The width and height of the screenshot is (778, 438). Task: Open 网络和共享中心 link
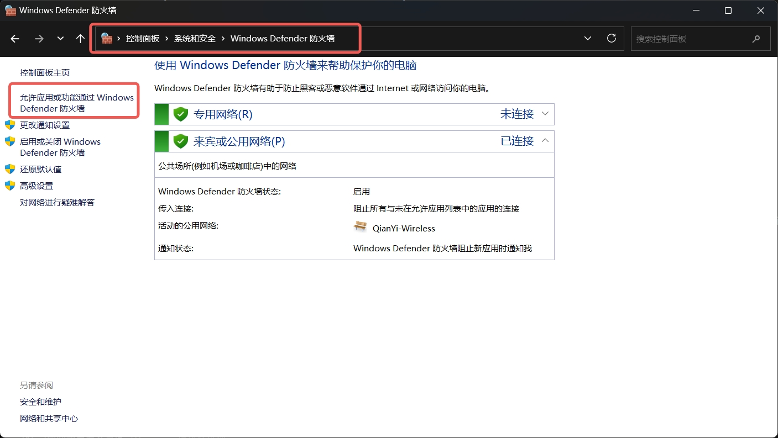49,419
